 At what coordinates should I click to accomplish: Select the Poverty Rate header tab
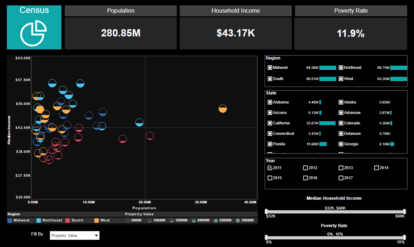(x=351, y=11)
